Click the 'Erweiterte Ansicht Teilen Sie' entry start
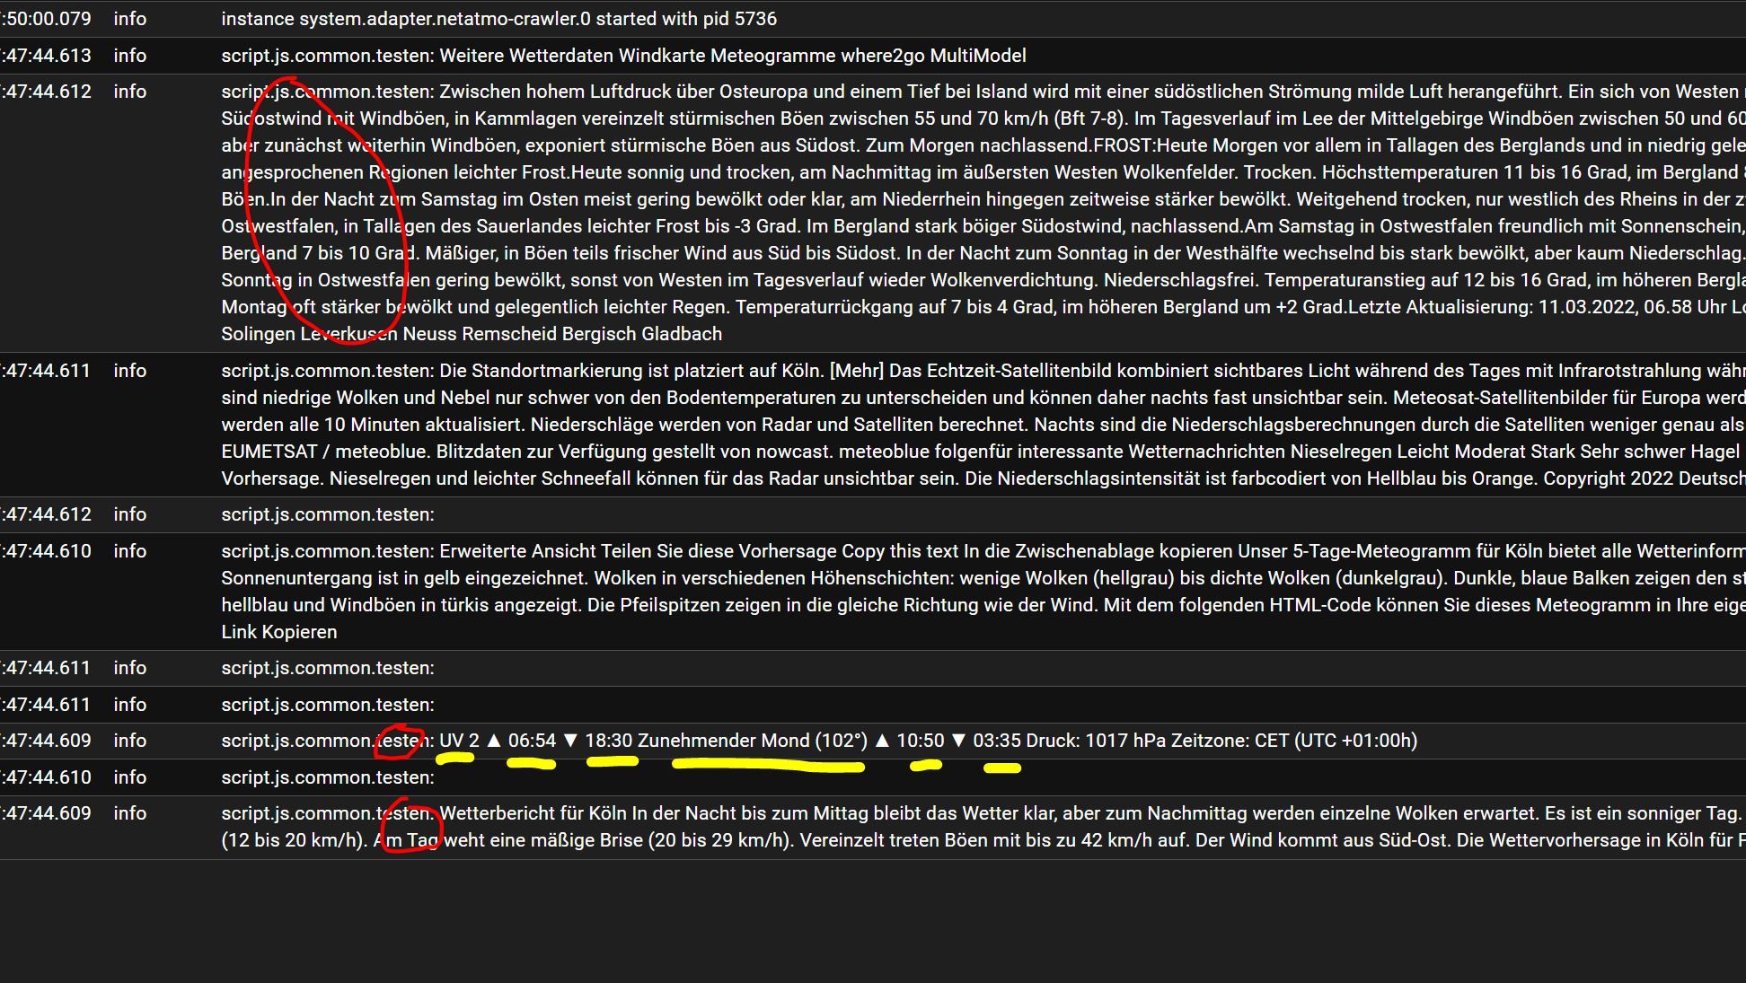 click(557, 551)
